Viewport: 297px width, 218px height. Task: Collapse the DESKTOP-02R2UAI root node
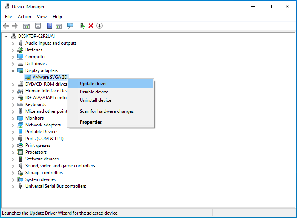pyautogui.click(x=6, y=36)
